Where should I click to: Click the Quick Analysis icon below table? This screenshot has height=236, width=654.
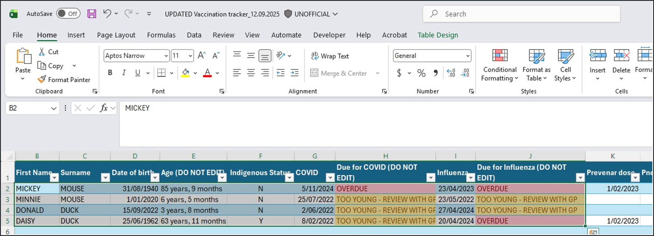click(x=593, y=232)
